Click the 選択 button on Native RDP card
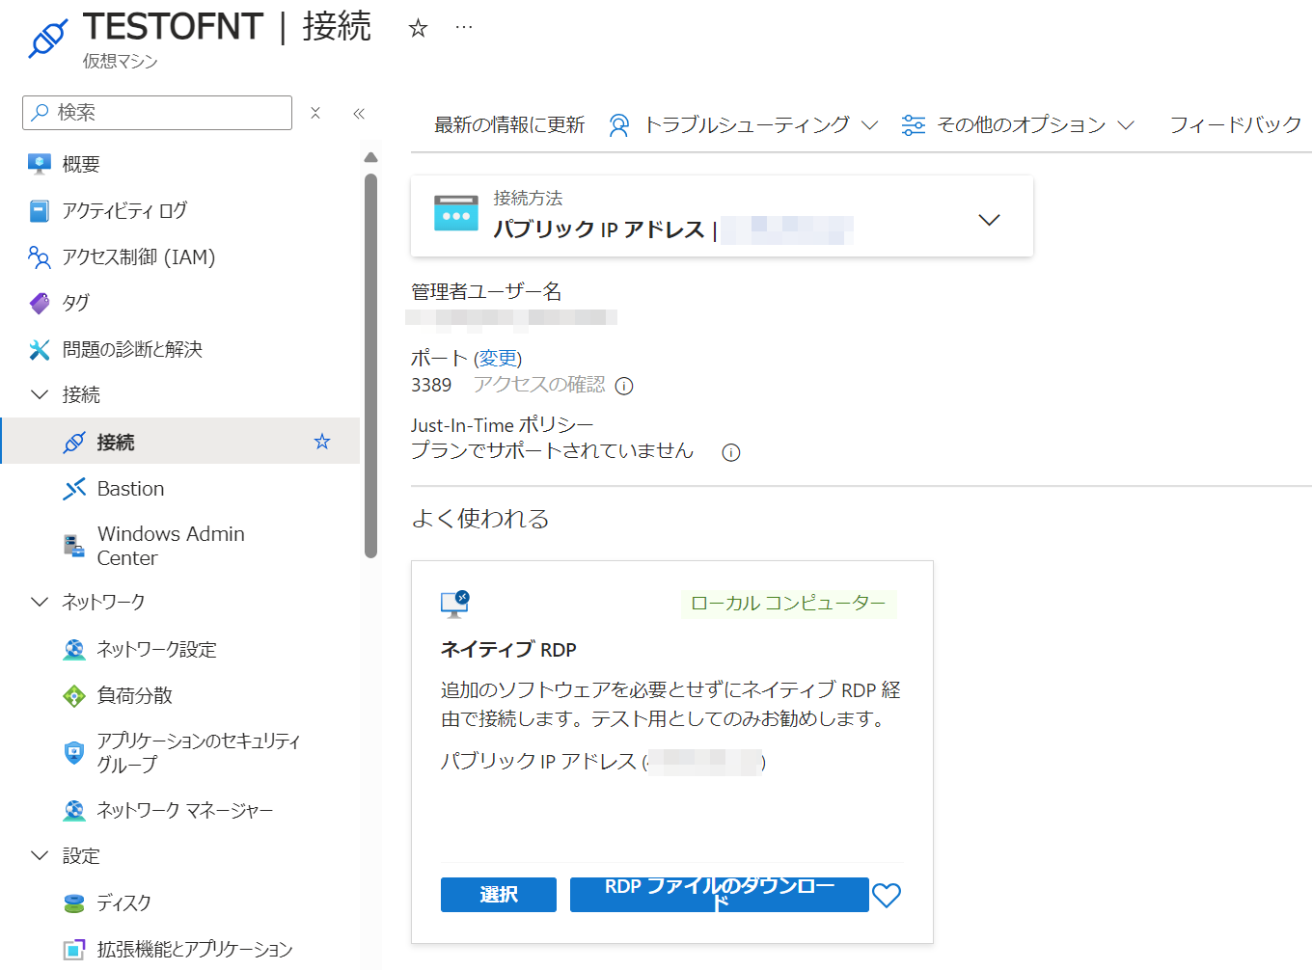This screenshot has width=1312, height=970. pos(498,895)
